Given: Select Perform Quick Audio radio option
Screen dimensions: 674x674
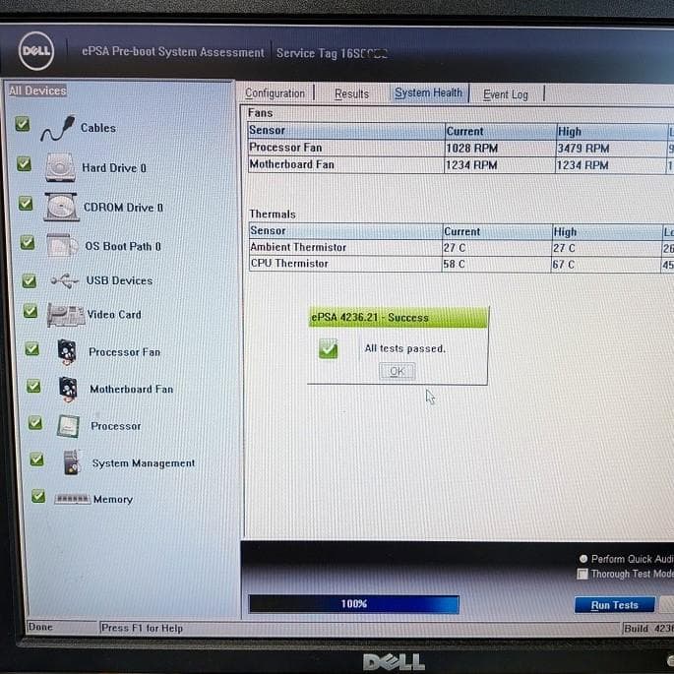Looking at the screenshot, I should 583,558.
